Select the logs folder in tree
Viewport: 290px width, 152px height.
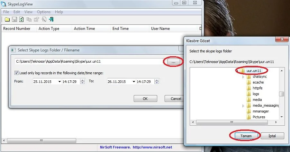coord(256,94)
